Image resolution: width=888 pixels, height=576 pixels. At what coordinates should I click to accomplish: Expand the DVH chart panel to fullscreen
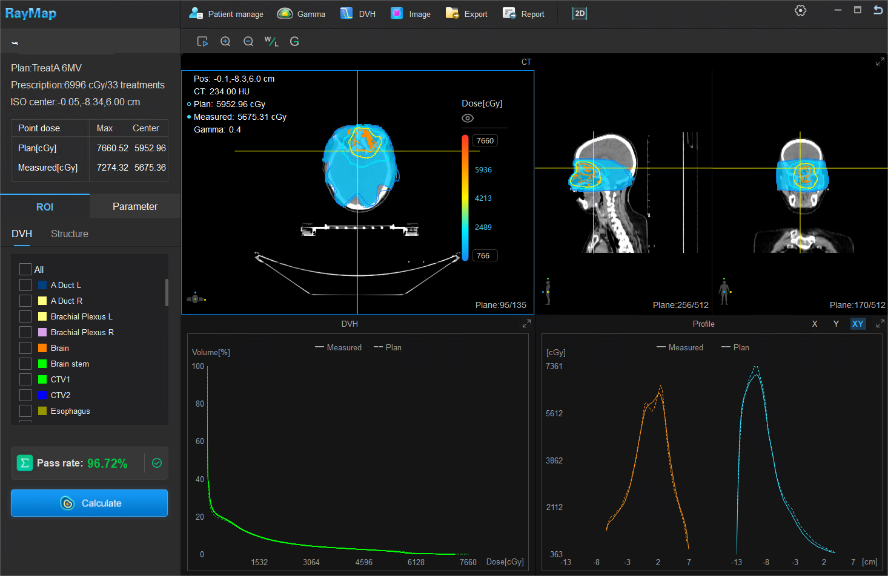click(x=526, y=324)
